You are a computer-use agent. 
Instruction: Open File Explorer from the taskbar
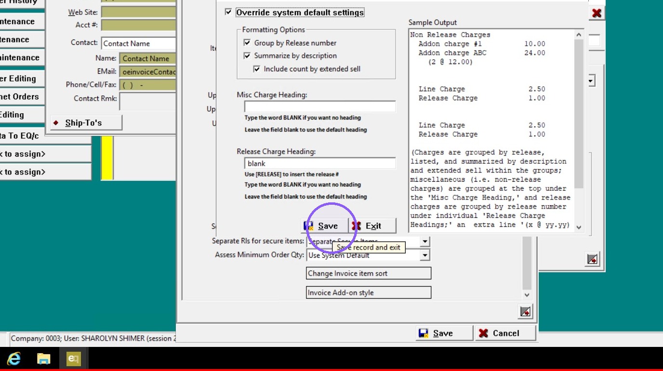click(44, 358)
